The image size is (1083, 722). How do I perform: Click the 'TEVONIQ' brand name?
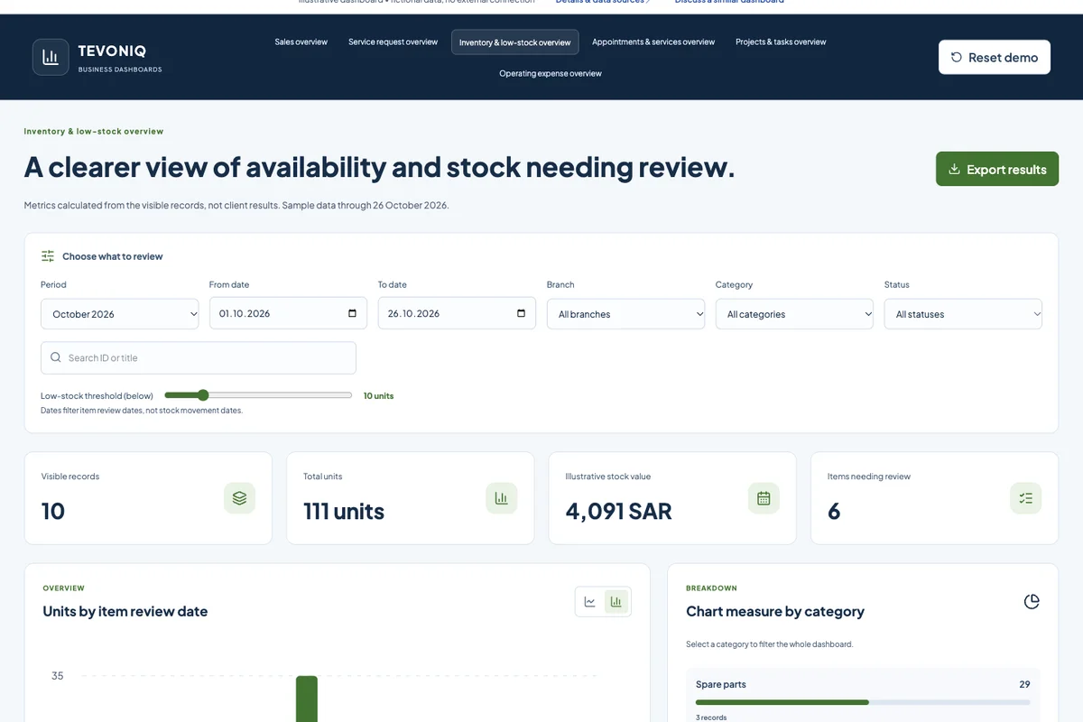[112, 51]
